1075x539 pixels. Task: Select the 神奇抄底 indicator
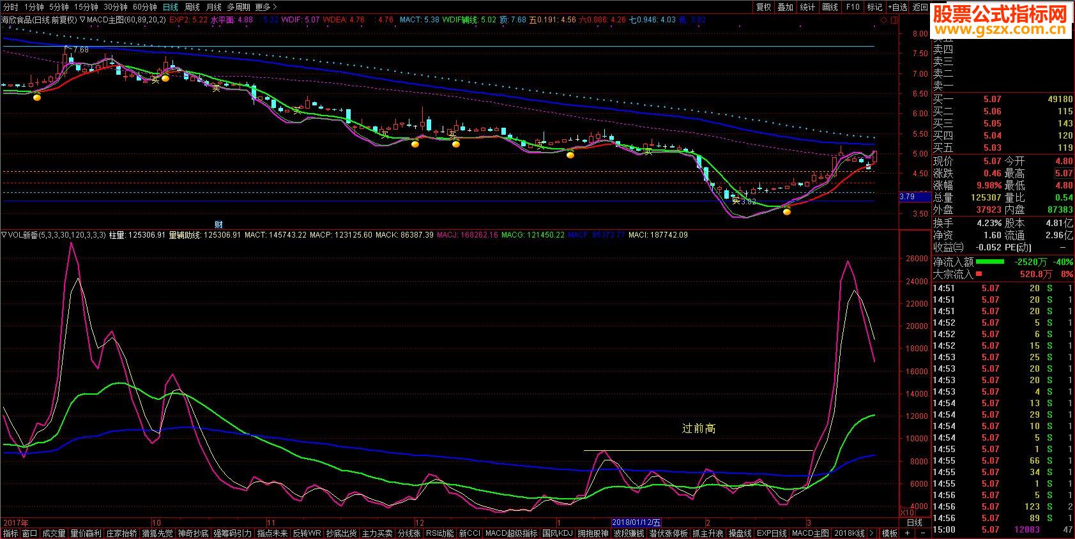point(193,533)
